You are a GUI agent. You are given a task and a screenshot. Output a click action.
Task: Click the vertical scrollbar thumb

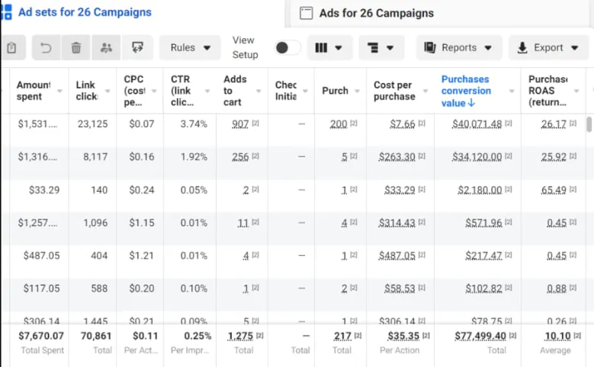589,124
